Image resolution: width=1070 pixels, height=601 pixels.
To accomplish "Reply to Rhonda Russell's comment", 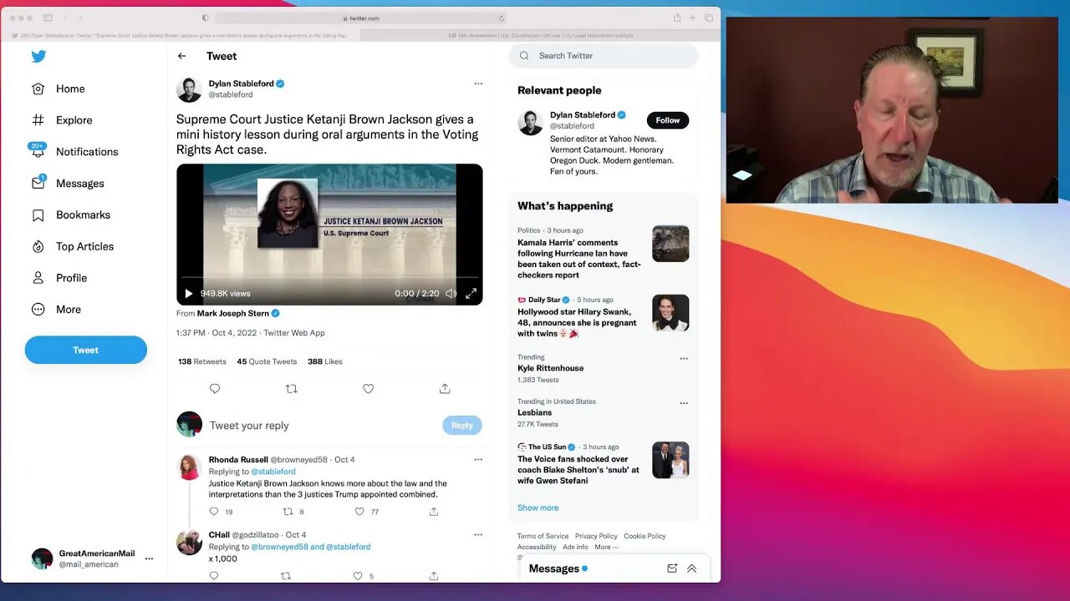I will pos(214,512).
